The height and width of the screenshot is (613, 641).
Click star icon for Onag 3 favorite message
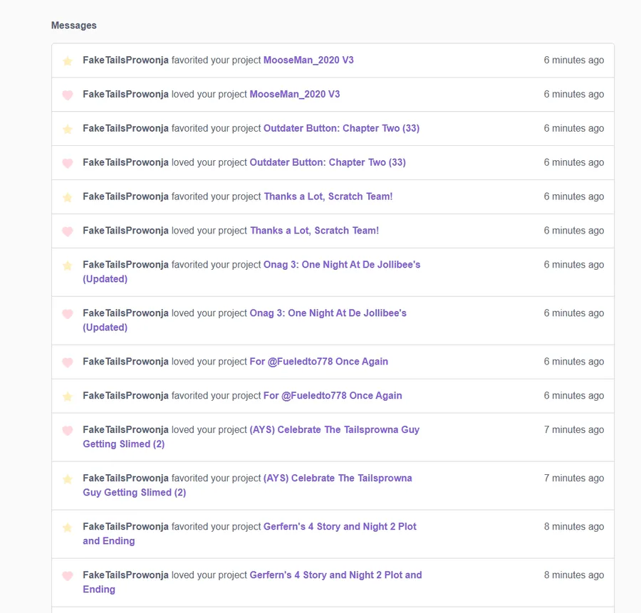tap(68, 266)
